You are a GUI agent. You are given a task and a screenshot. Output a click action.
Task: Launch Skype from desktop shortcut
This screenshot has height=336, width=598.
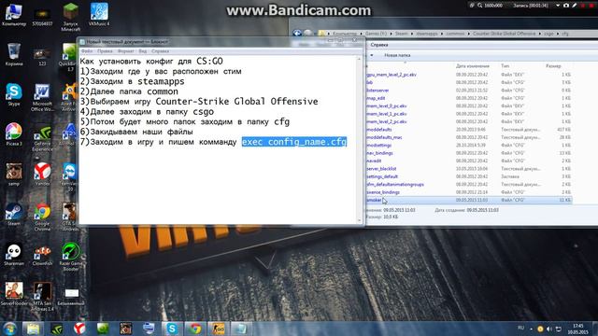14,94
